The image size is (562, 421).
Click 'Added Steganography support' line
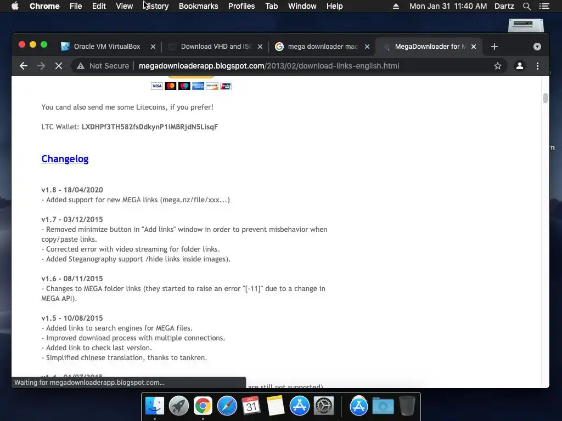(x=136, y=259)
